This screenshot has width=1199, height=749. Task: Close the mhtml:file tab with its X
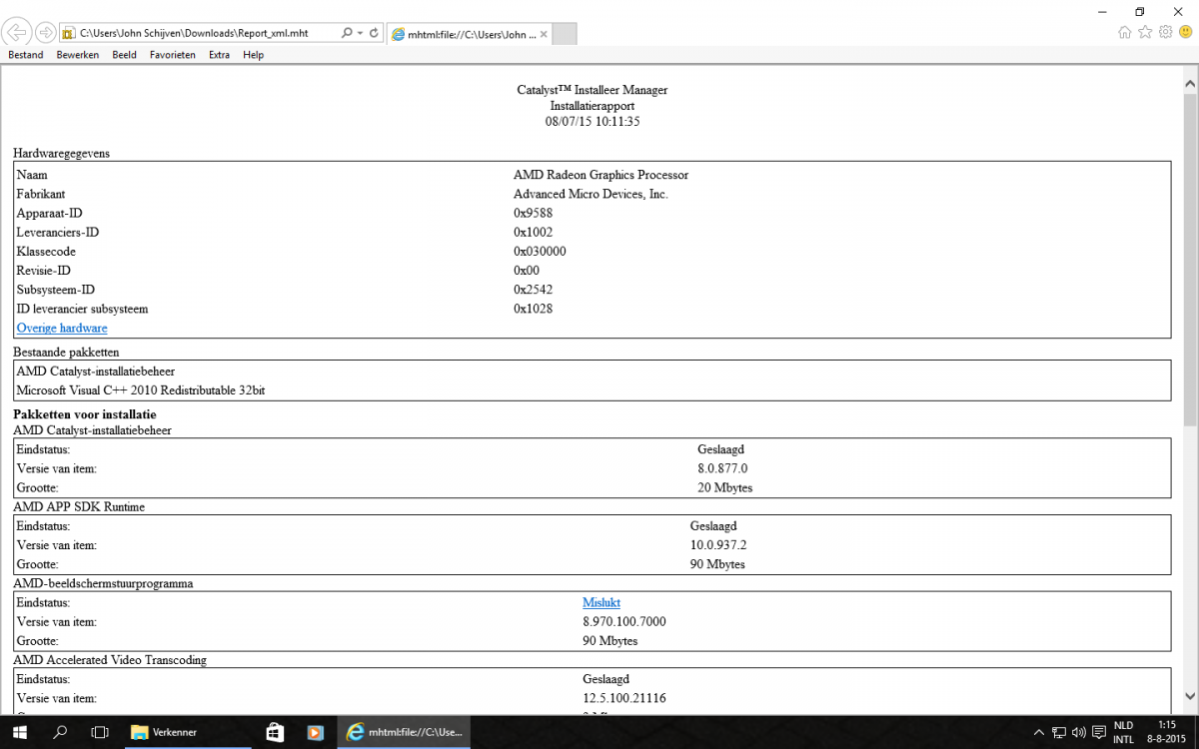pos(542,34)
